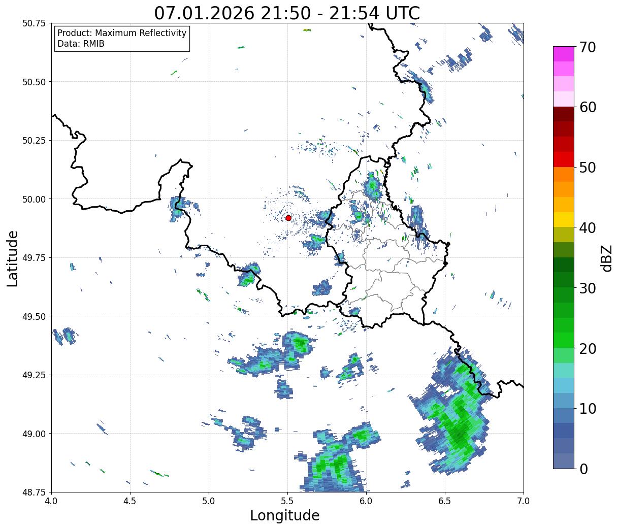This screenshot has height=528, width=619.
Task: Click the colorbar tick label 20
Action: tap(588, 349)
